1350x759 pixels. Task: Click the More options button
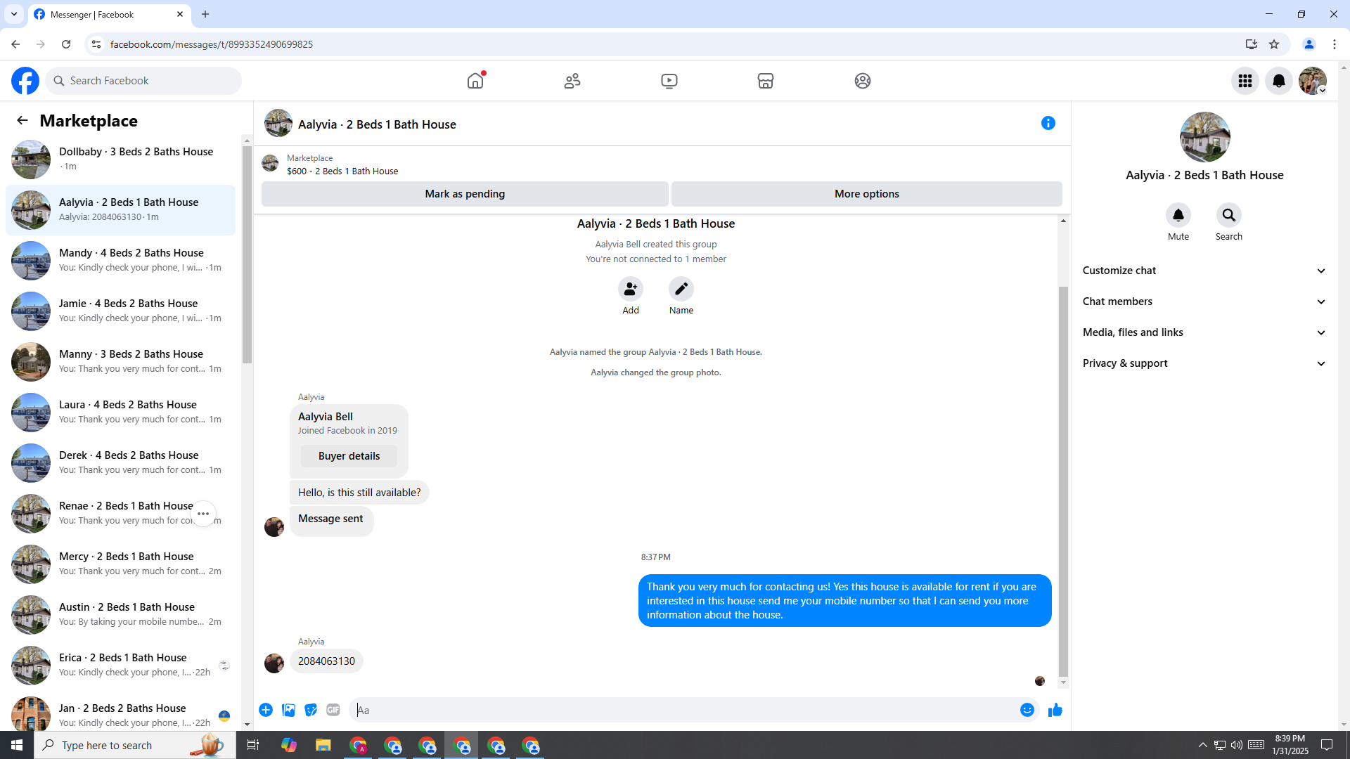click(867, 194)
